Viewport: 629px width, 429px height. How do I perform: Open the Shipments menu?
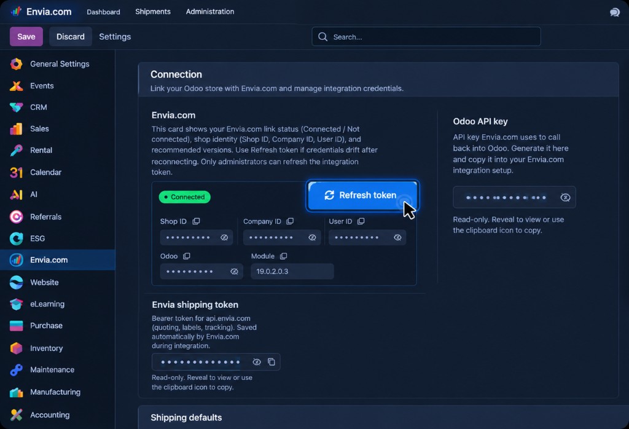click(x=153, y=12)
